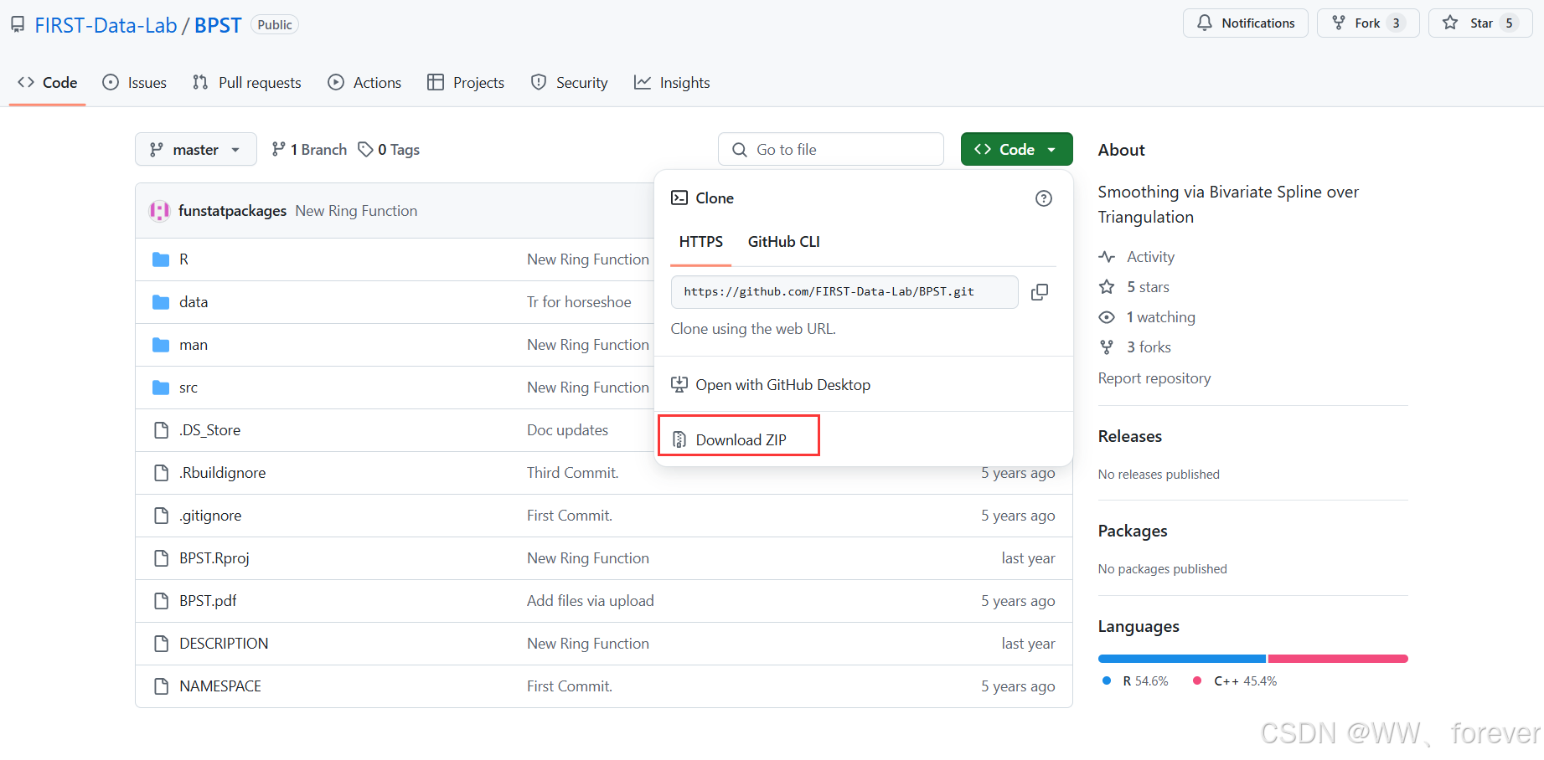Viewport: 1544px width, 760px height.
Task: Click 'Add files via upload' commit message
Action: pyautogui.click(x=591, y=601)
